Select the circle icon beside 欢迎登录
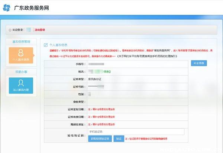 pos(10,30)
